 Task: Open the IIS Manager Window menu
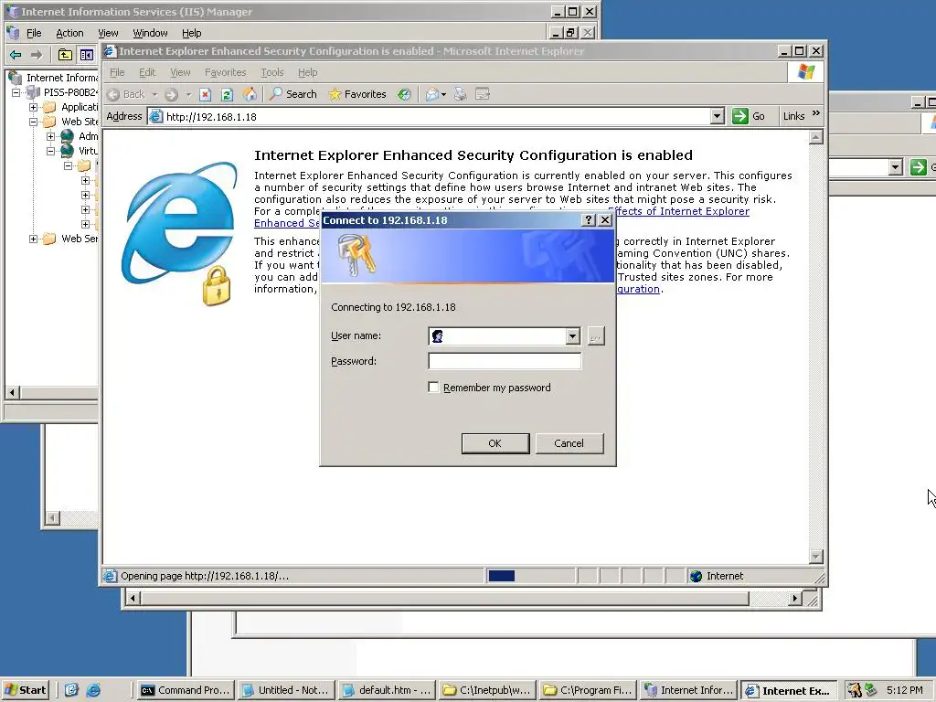point(150,33)
